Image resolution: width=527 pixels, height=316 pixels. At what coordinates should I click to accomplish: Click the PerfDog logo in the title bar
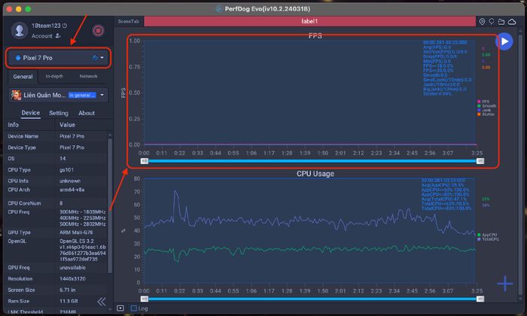(219, 9)
